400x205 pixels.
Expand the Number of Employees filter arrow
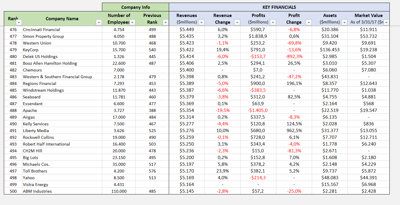coord(132,23)
